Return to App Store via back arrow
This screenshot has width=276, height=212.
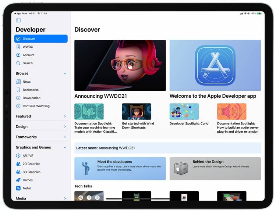[x=21, y=13]
